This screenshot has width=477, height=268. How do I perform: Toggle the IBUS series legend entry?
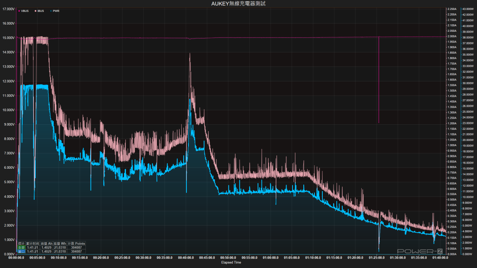(x=40, y=11)
